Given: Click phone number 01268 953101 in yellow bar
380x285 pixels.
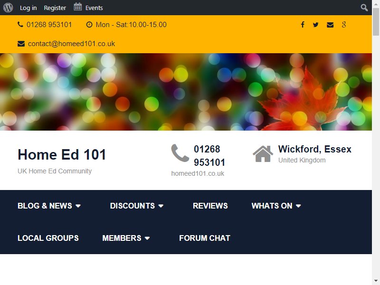Looking at the screenshot, I should 49,25.
